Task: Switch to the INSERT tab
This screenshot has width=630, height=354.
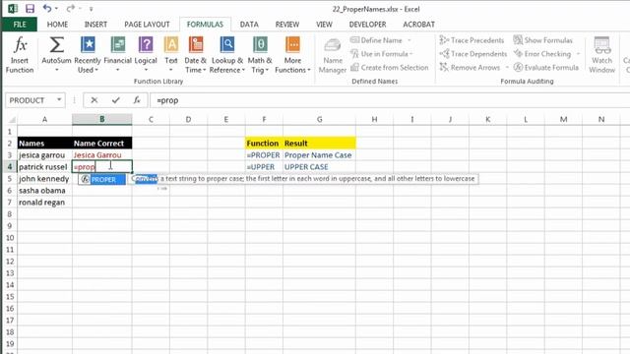Action: [95, 25]
